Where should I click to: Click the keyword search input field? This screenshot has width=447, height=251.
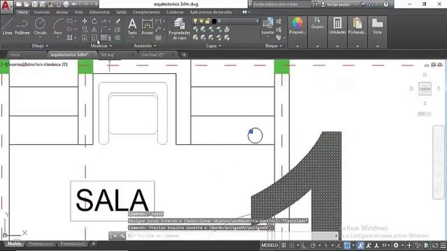pyautogui.click(x=281, y=4)
